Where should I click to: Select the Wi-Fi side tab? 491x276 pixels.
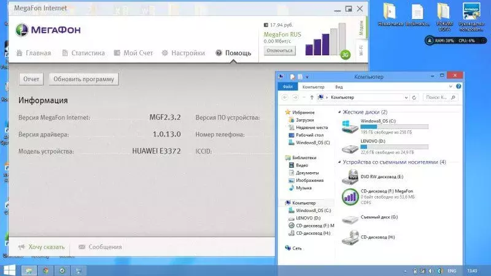pyautogui.click(x=361, y=50)
